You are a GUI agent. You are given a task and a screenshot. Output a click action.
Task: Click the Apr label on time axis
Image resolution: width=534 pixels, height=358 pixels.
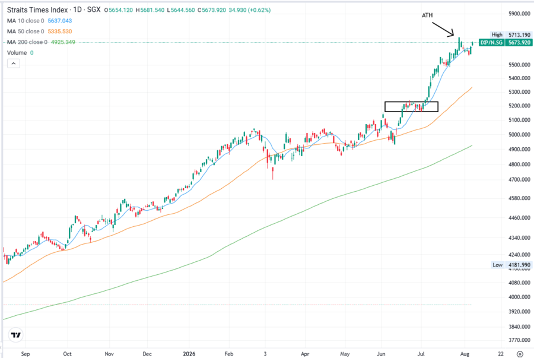tap(305, 354)
